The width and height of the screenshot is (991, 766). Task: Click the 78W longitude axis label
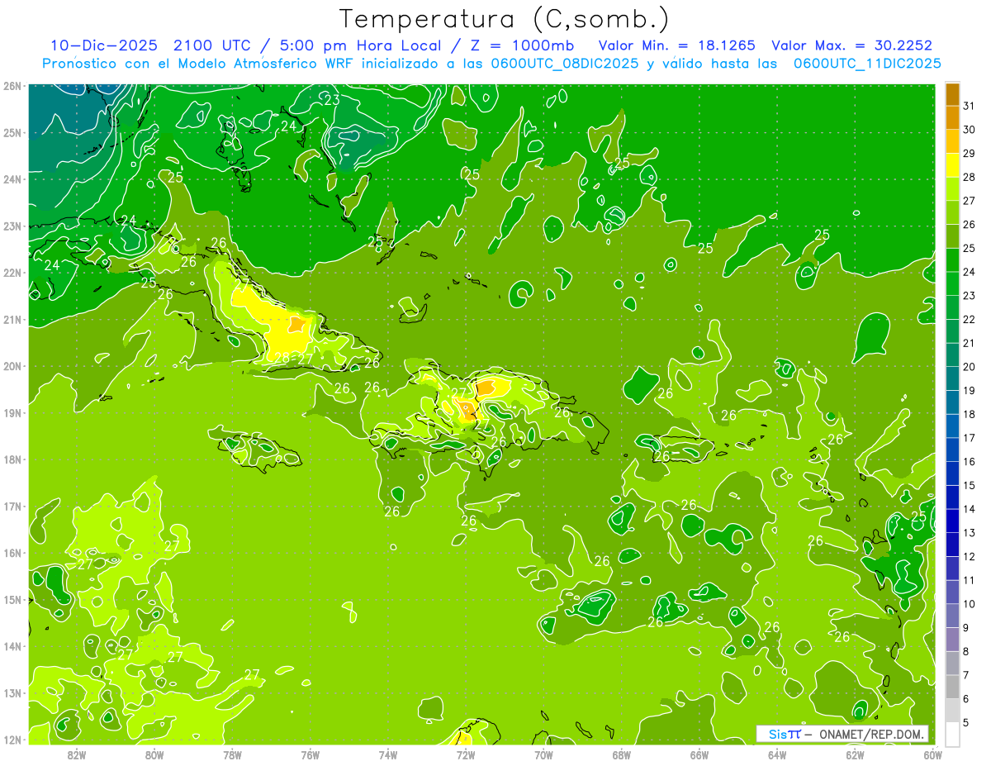tap(232, 754)
